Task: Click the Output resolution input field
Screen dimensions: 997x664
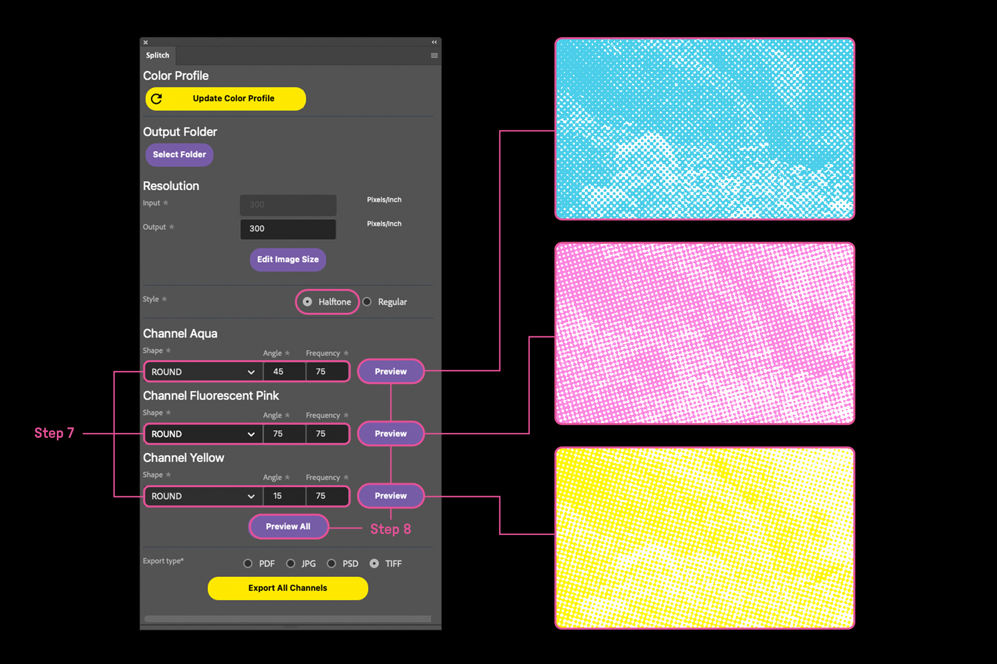Action: [x=288, y=229]
